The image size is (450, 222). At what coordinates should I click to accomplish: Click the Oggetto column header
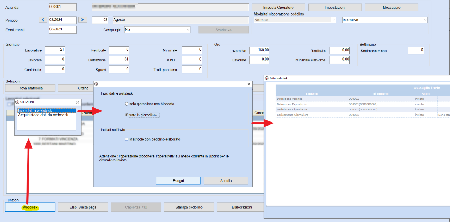pyautogui.click(x=312, y=94)
